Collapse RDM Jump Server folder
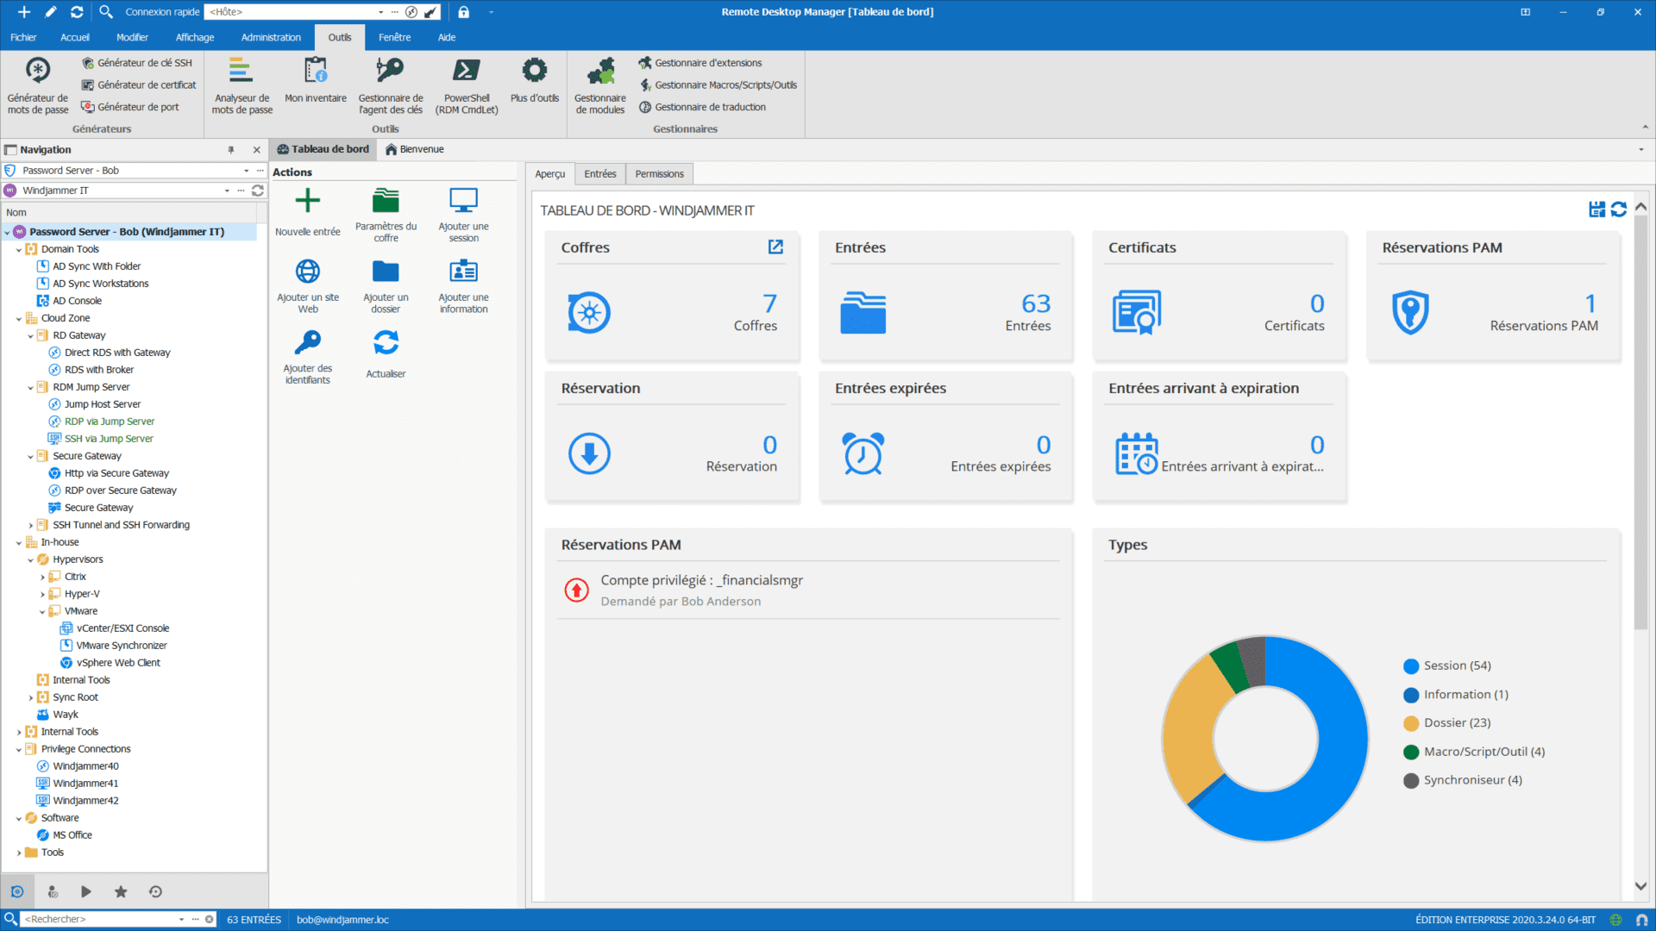Screen dimensions: 1656x931 31,387
